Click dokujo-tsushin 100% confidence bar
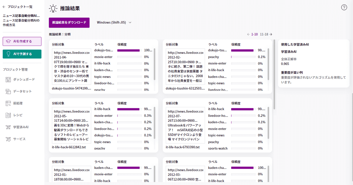 click(x=129, y=50)
